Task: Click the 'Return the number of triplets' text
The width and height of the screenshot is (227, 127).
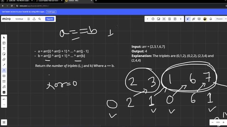Action: coord(75,66)
